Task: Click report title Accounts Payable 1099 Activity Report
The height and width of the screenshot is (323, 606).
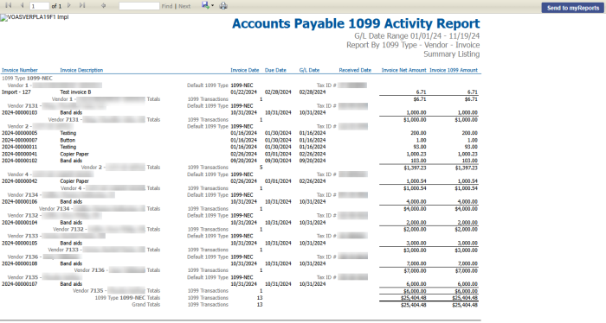Action: point(356,23)
